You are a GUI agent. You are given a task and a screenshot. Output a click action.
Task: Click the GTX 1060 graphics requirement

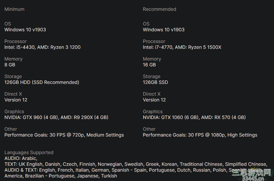click(x=194, y=117)
